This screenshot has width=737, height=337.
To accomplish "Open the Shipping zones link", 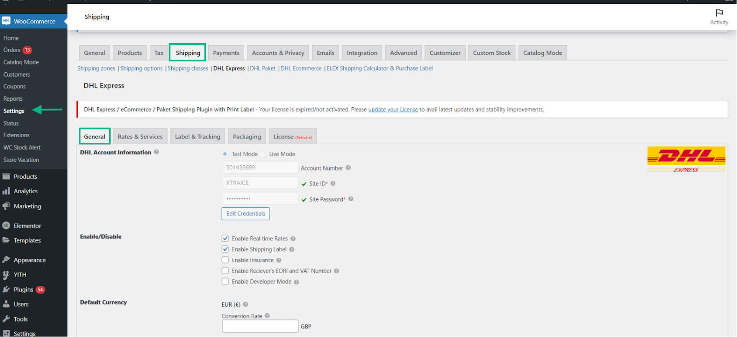I will tap(96, 69).
